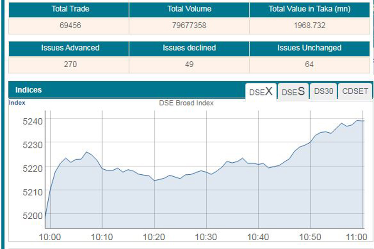Click the Total Volume header cell

[x=189, y=9]
